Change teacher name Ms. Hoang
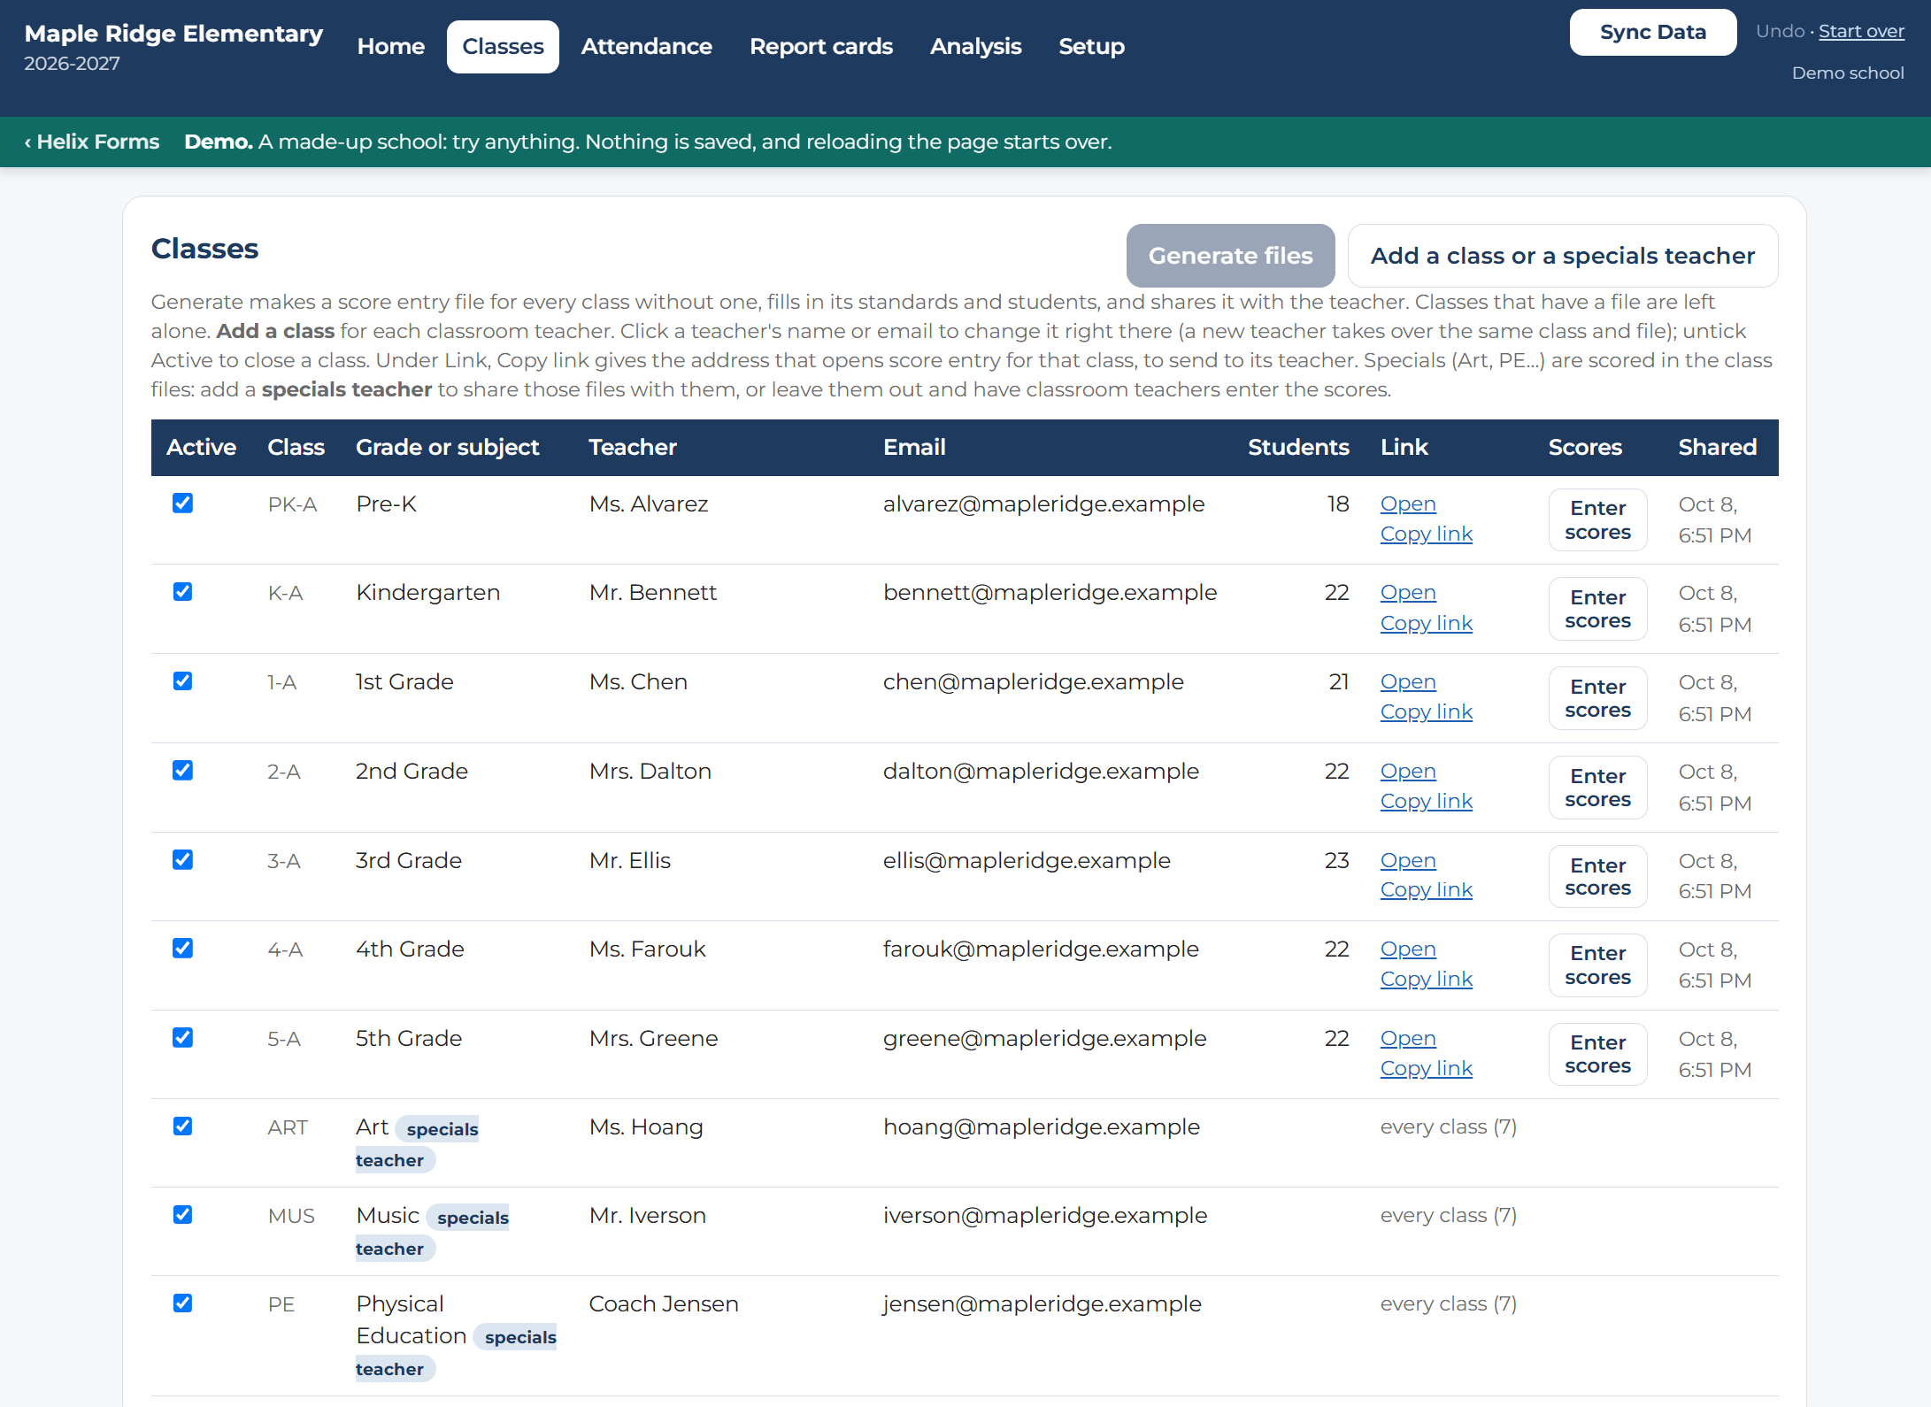Screen dimensions: 1931x1407 (x=646, y=1127)
